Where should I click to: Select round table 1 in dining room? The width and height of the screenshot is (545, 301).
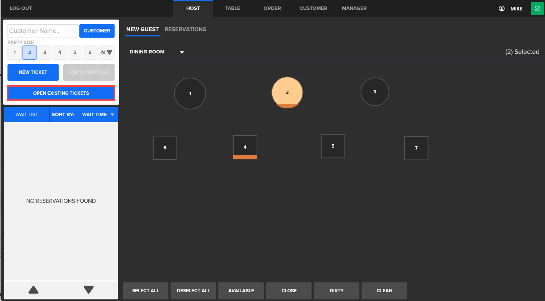pyautogui.click(x=190, y=93)
